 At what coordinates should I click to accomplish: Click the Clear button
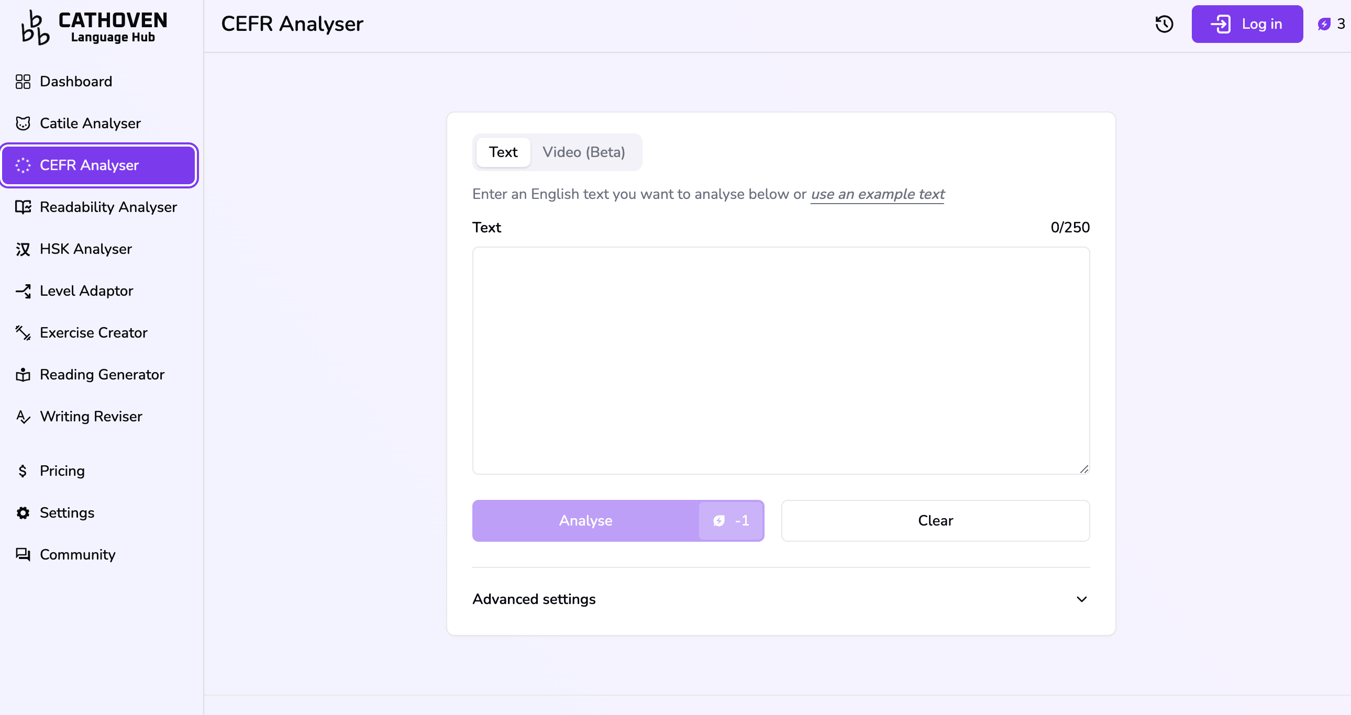point(935,520)
